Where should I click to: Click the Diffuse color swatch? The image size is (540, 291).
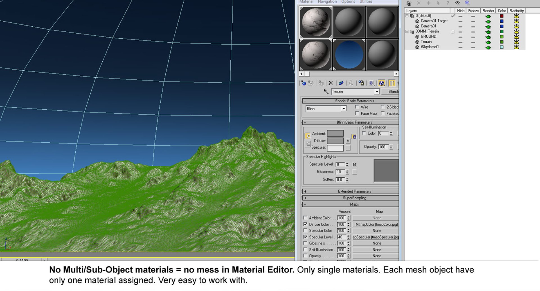pos(335,141)
